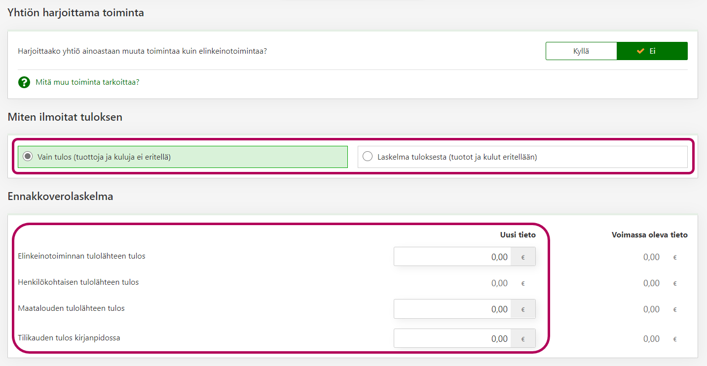Click the 'Voimassa oleva tieto' column header
The height and width of the screenshot is (366, 707).
(649, 235)
